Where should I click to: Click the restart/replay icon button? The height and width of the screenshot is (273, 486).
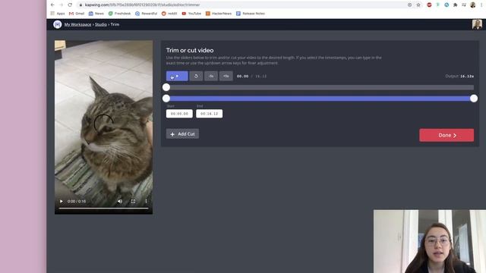[x=196, y=76]
